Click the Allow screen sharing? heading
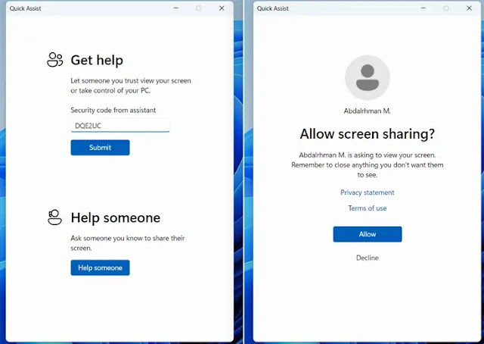 (368, 134)
